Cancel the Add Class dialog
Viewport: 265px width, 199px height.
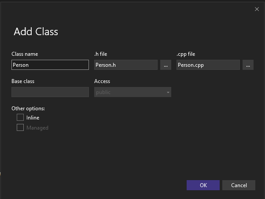click(239, 185)
